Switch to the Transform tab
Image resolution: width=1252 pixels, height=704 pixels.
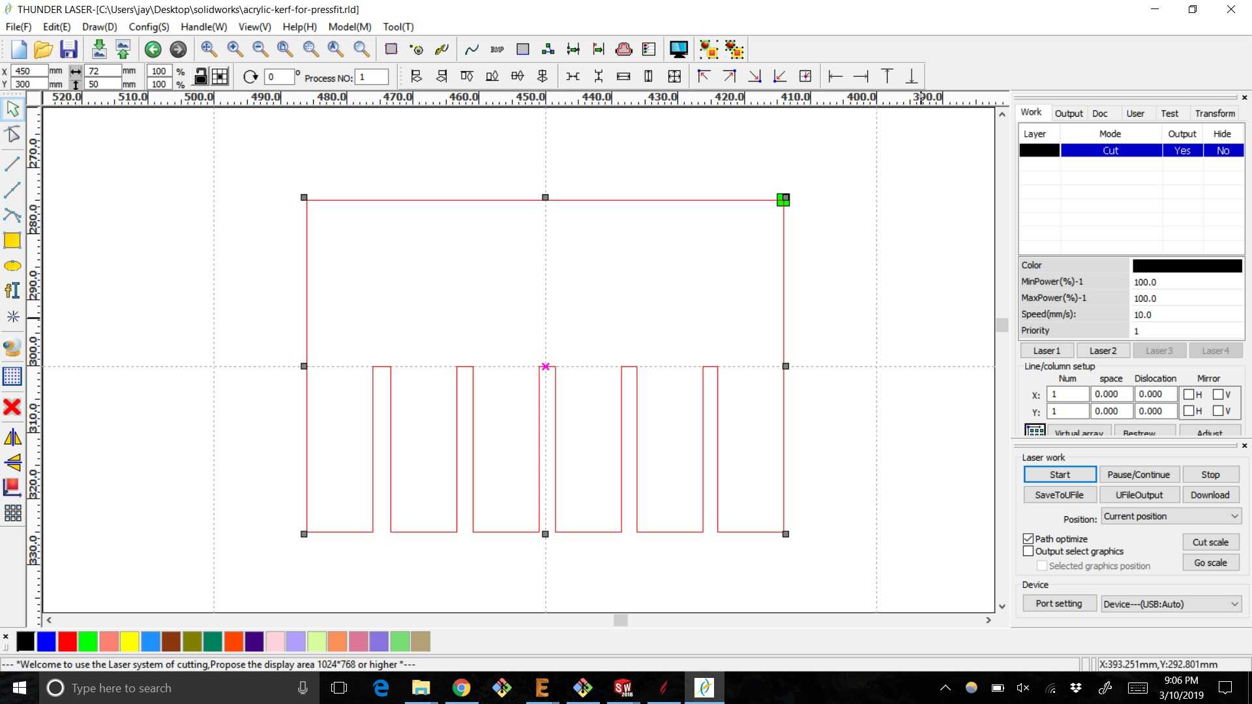pyautogui.click(x=1214, y=113)
